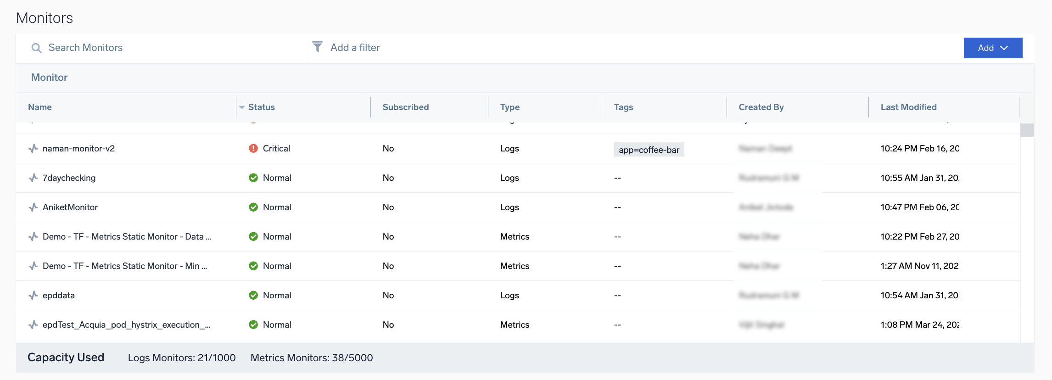Click the monitor icon beside naman-monitor-v2
This screenshot has height=380, width=1052.
pyautogui.click(x=33, y=148)
